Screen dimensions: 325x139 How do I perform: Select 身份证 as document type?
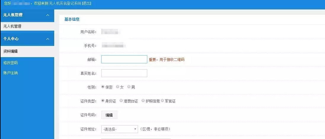coord(103,101)
